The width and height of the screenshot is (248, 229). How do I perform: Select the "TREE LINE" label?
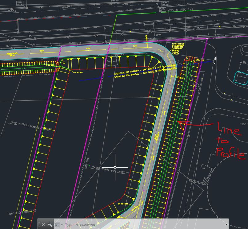pyautogui.click(x=87, y=163)
